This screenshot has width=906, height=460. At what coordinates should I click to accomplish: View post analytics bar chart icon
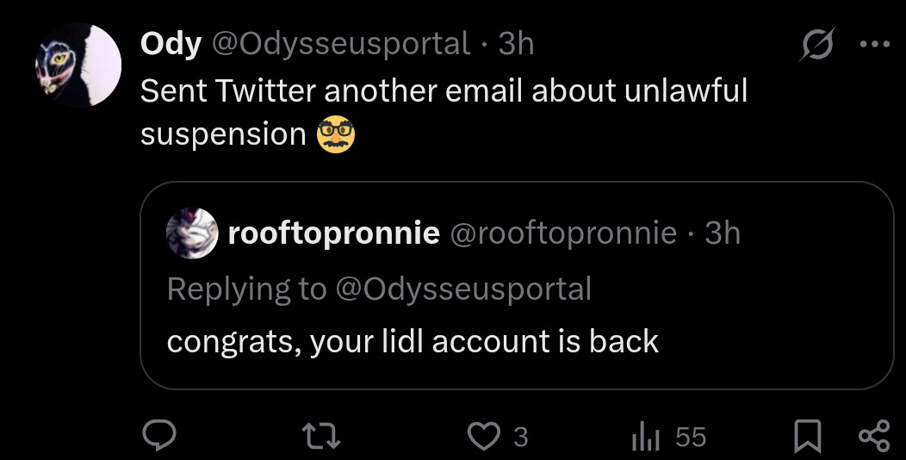point(644,438)
